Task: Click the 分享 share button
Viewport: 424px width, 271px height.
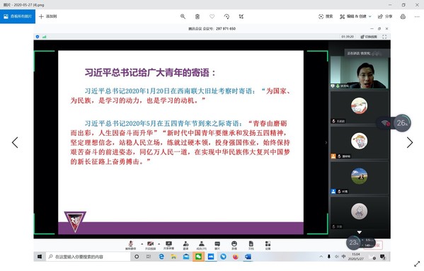Action: tap(385, 16)
